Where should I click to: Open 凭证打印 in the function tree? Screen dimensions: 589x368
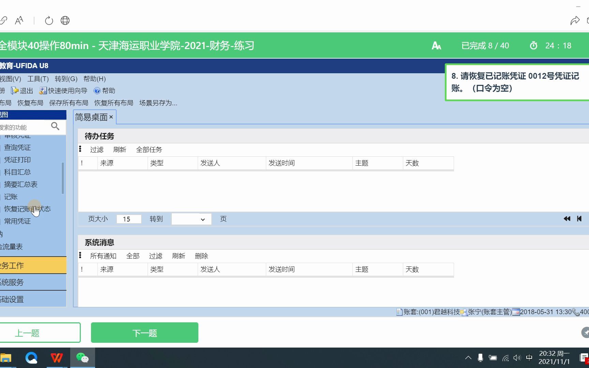(17, 160)
